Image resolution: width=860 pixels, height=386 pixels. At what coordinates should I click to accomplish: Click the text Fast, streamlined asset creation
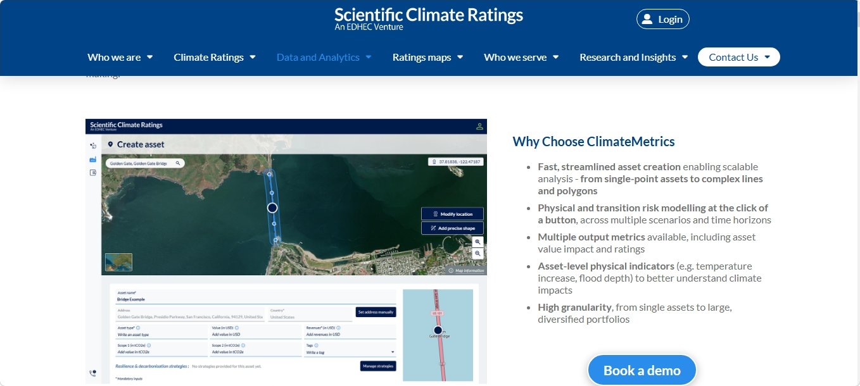click(609, 167)
